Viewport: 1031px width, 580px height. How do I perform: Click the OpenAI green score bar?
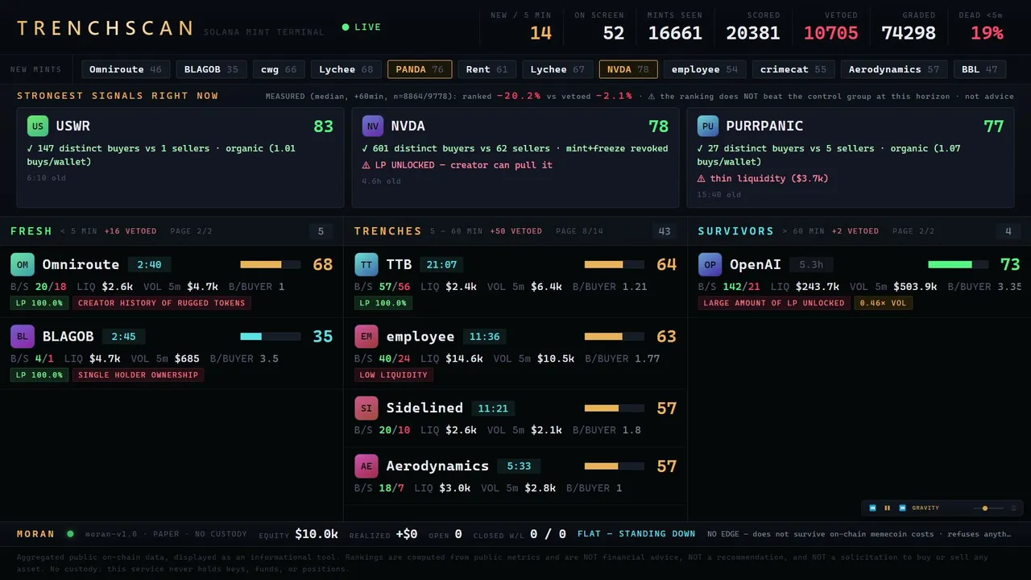(x=958, y=264)
